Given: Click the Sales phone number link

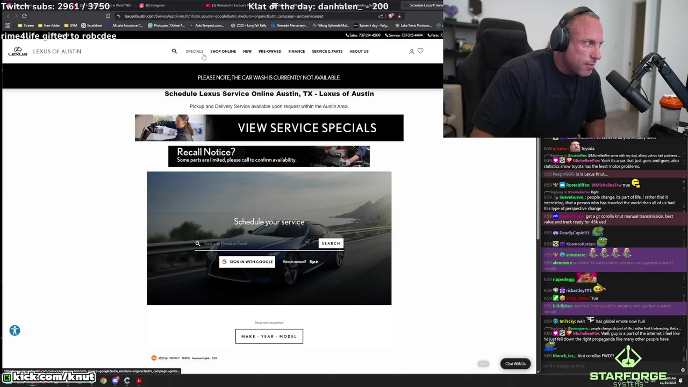Looking at the screenshot, I should click(363, 35).
